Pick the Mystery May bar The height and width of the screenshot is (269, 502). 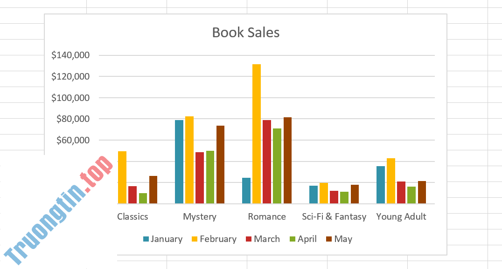click(x=220, y=164)
